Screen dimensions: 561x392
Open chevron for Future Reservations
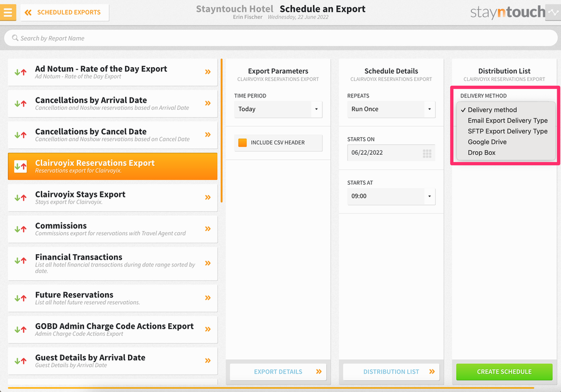tap(208, 298)
